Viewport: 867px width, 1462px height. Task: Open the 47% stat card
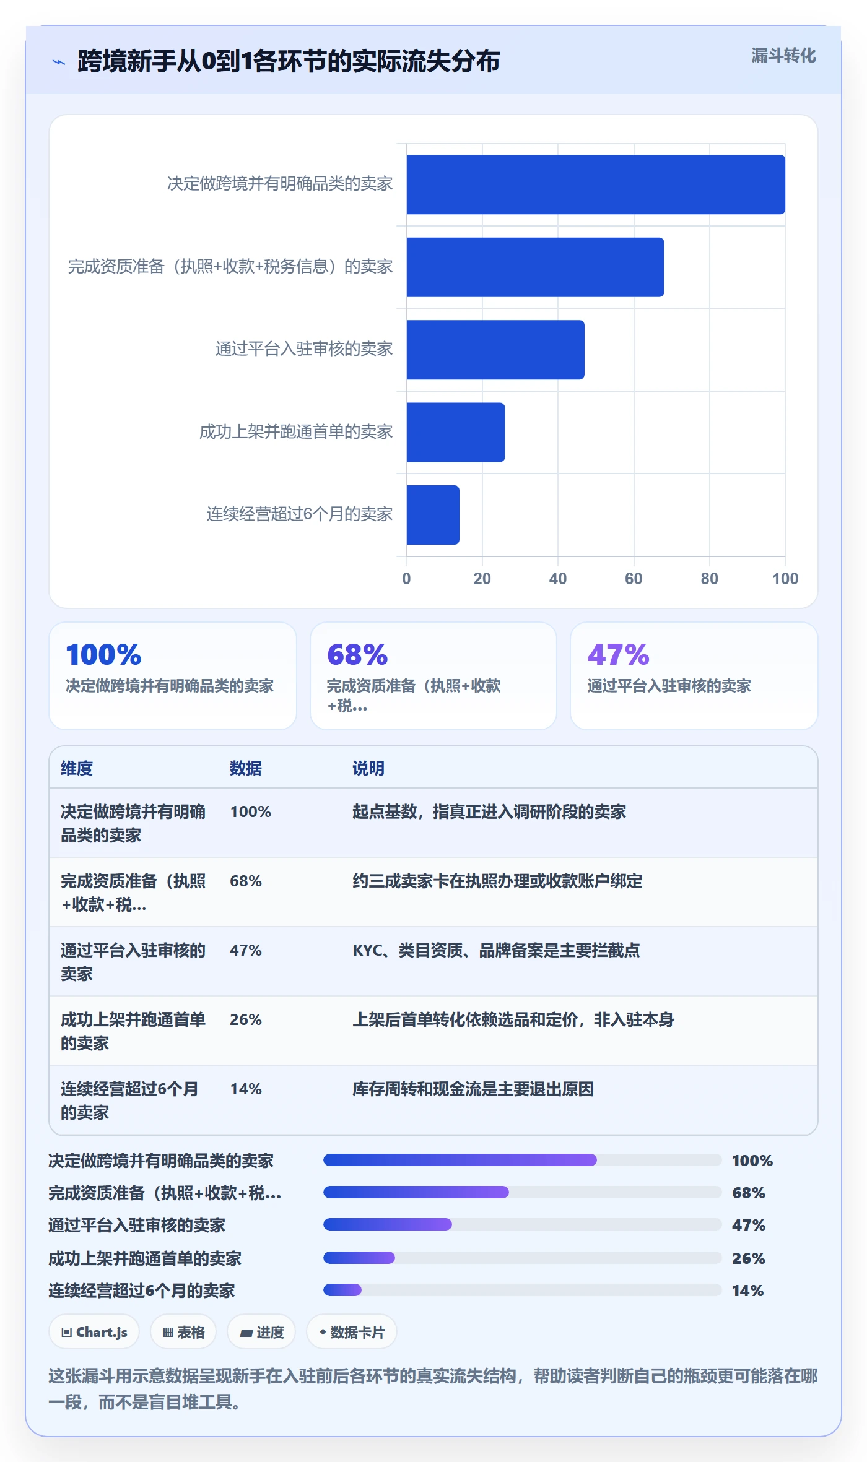pos(694,676)
